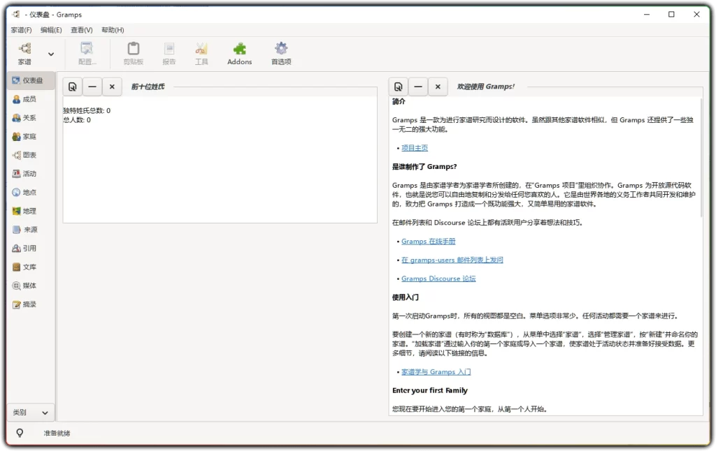Click the lamp icon in the status bar
The width and height of the screenshot is (716, 451).
(x=20, y=433)
